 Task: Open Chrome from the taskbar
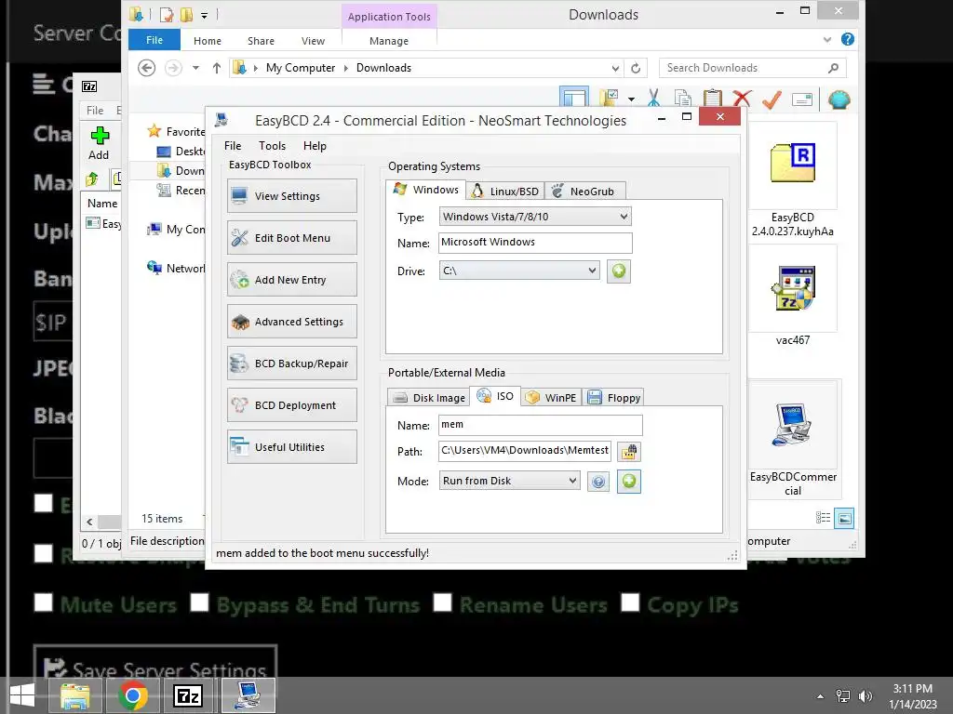[133, 695]
